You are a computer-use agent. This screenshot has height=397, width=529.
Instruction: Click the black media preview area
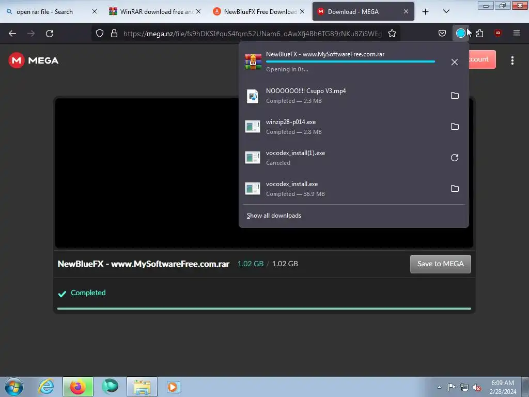tap(147, 173)
